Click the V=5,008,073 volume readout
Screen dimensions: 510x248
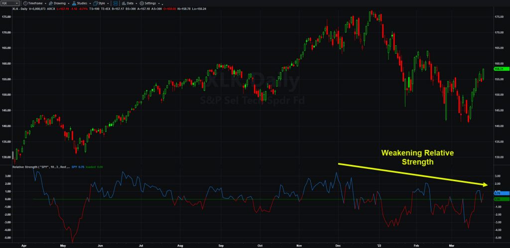(x=37, y=8)
